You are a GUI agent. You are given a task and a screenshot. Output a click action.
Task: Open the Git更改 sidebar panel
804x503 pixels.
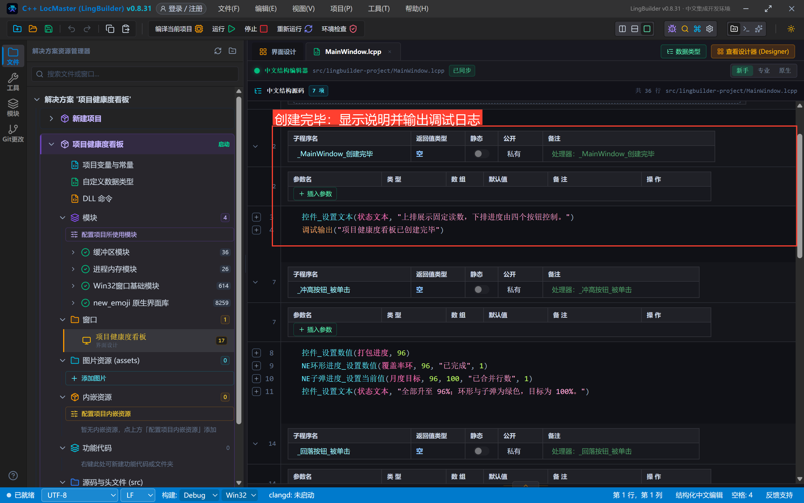click(x=13, y=133)
